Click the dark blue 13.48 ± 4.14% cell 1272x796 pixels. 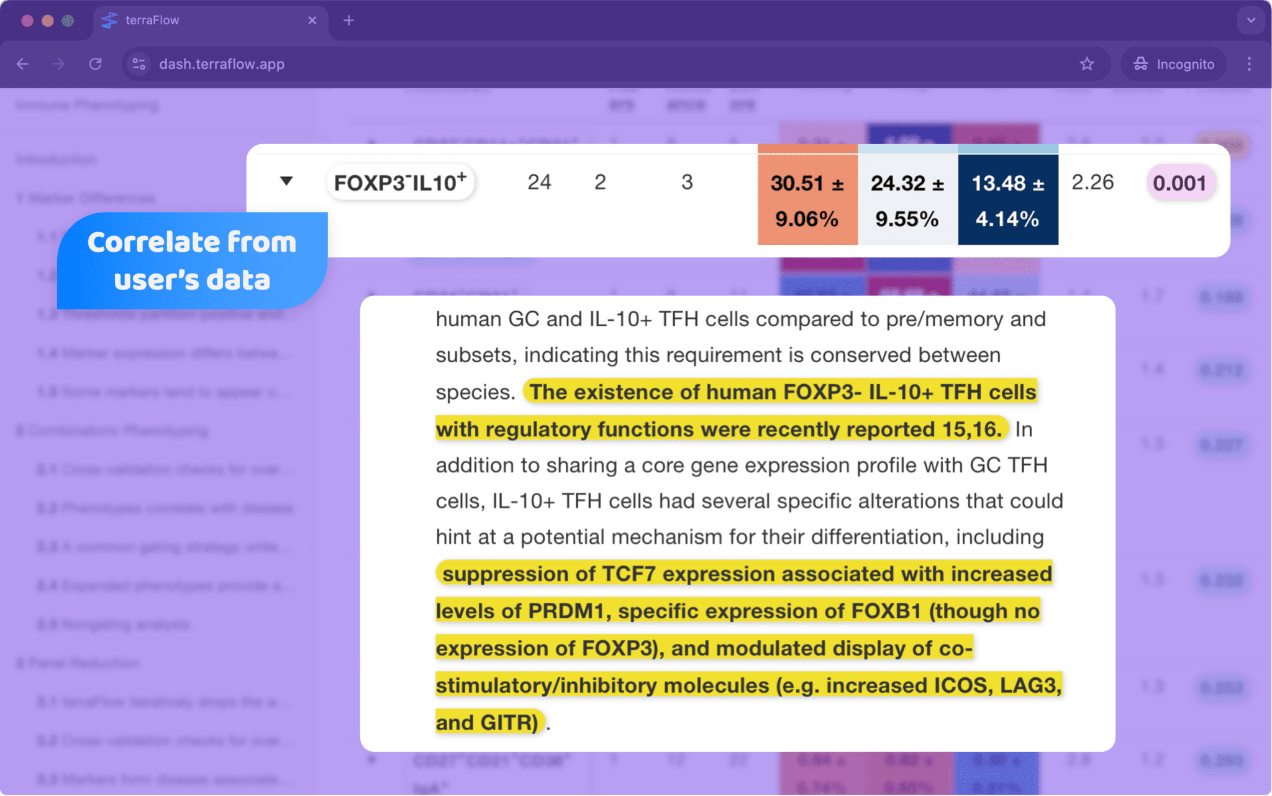coord(1007,199)
